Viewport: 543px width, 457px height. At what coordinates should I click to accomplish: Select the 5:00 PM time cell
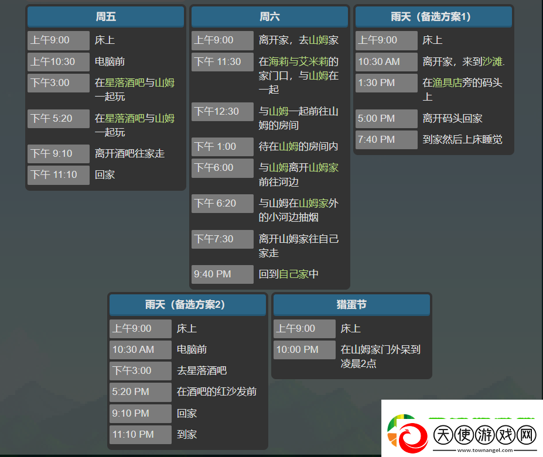tap(387, 118)
